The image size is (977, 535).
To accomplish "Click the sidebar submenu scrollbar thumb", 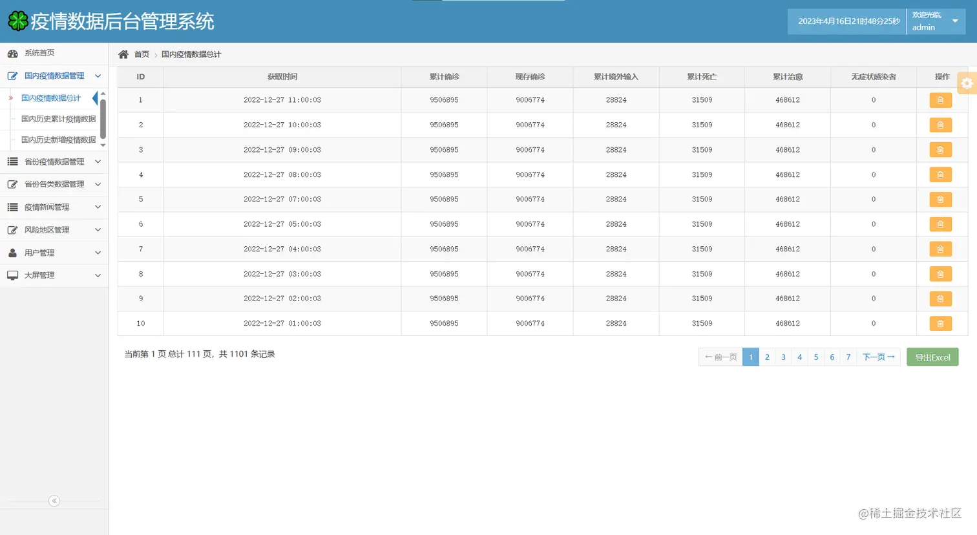I will tap(103, 118).
